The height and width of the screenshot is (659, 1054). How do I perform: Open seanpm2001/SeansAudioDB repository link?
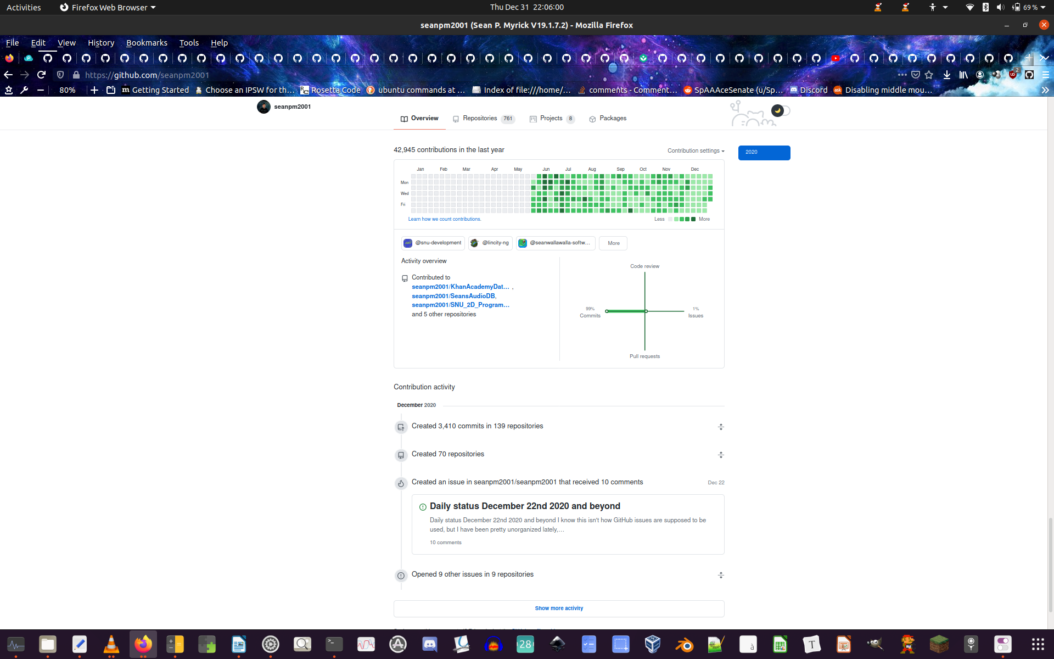(453, 296)
